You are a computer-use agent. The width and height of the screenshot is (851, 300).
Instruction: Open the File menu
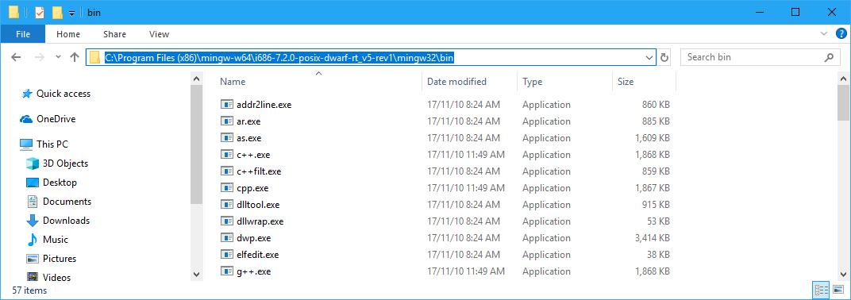pyautogui.click(x=23, y=34)
